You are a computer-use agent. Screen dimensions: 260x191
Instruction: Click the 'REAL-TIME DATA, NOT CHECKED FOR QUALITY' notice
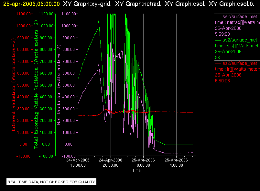(x=51, y=182)
